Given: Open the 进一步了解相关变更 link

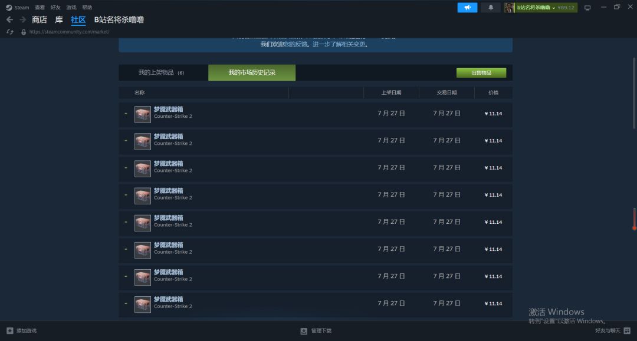Looking at the screenshot, I should [x=339, y=44].
